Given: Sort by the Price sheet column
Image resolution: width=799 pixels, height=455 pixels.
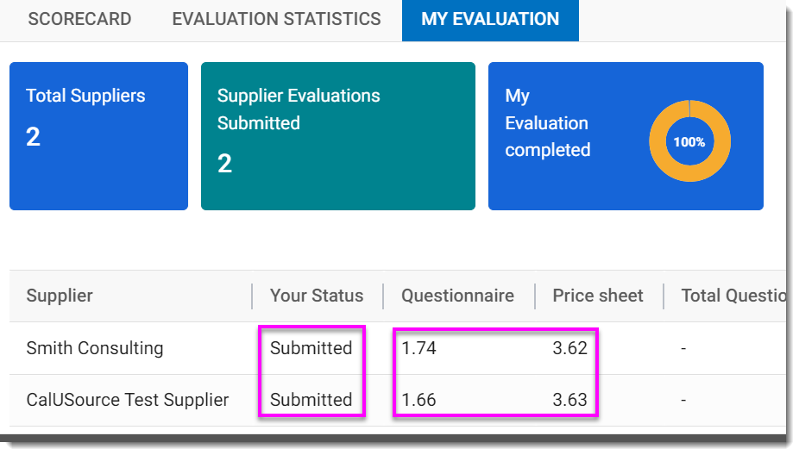Looking at the screenshot, I should [x=598, y=296].
